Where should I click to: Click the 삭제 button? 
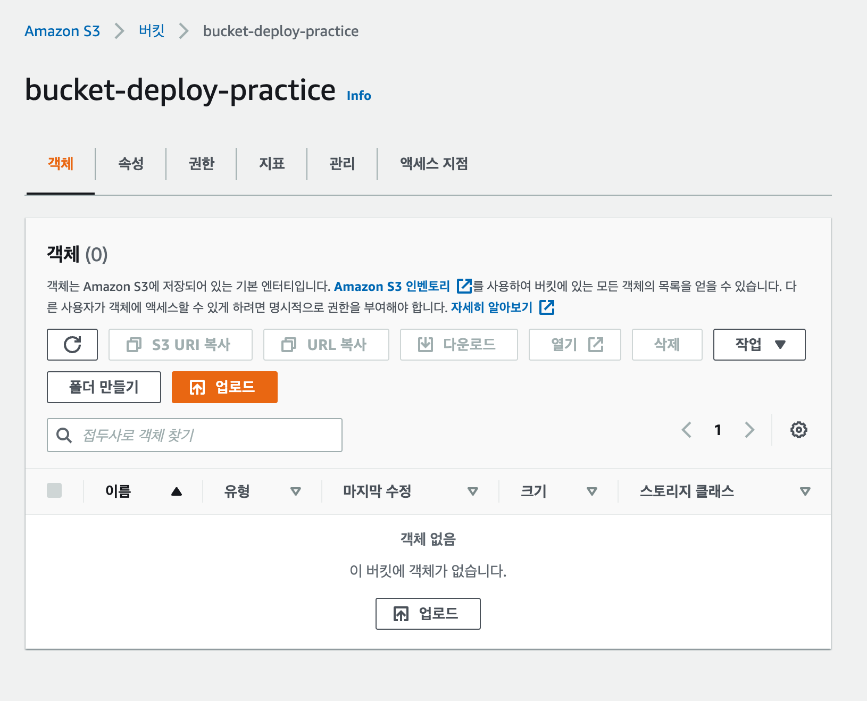pos(667,345)
